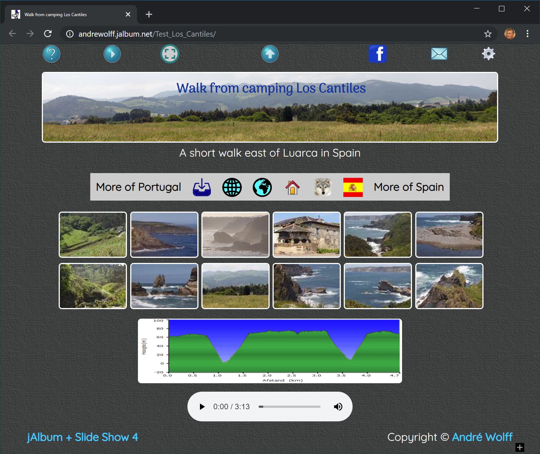The image size is (540, 454).
Task: Toggle fullscreen mode icon
Action: pyautogui.click(x=169, y=54)
